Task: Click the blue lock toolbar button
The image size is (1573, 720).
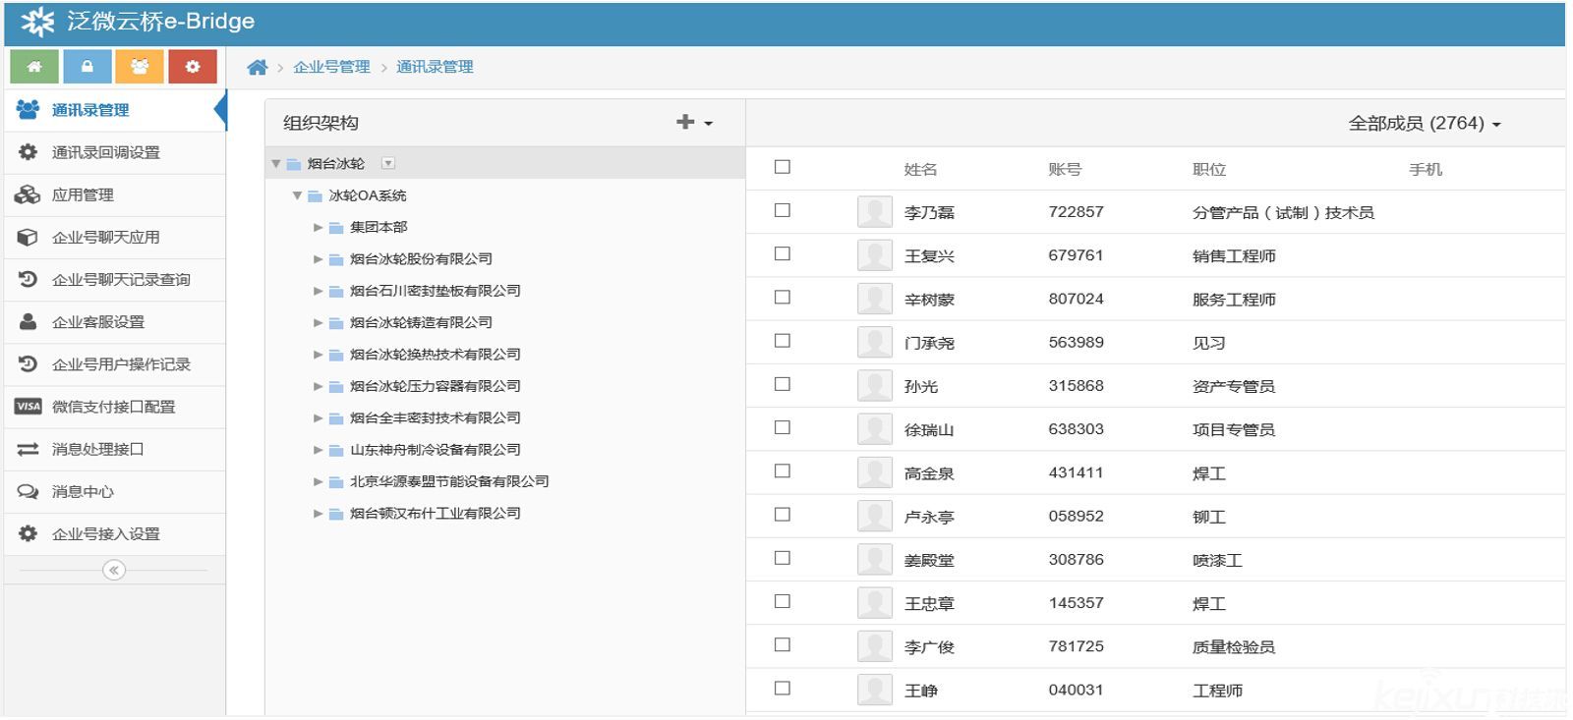Action: pos(87,67)
